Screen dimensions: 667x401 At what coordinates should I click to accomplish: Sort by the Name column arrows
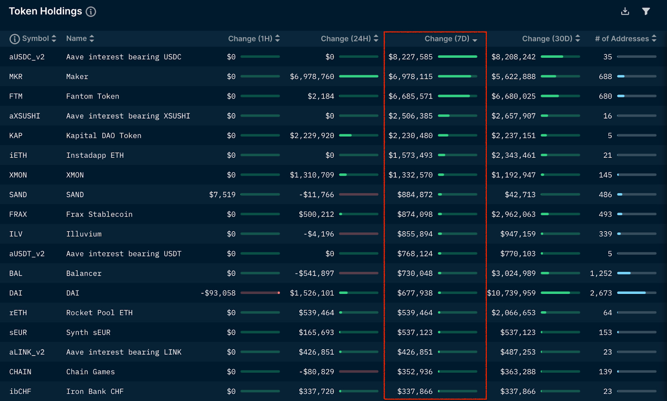(x=92, y=38)
